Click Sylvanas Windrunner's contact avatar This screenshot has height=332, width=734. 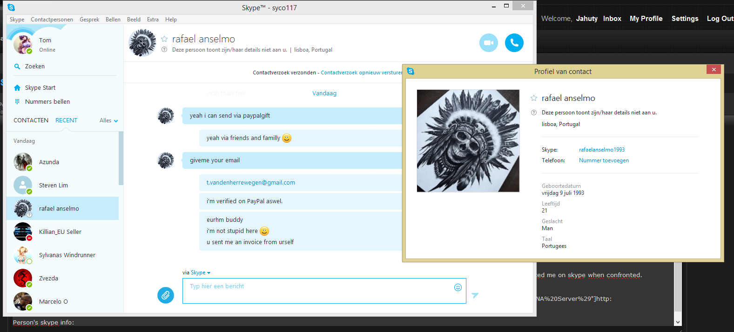click(x=23, y=255)
